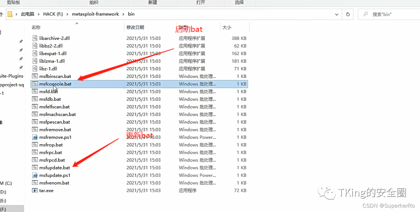Image resolution: width=420 pixels, height=212 pixels.
Task: Click msfpescan.bat file name
Action: (54, 122)
